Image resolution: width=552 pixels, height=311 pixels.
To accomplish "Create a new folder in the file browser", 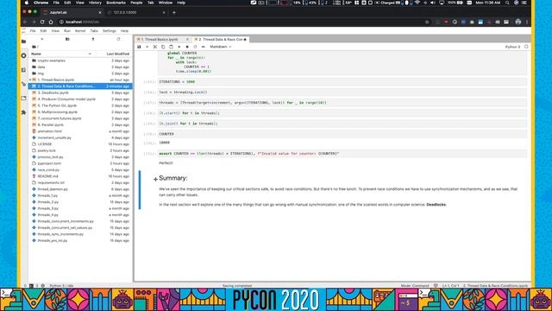I will point(67,39).
